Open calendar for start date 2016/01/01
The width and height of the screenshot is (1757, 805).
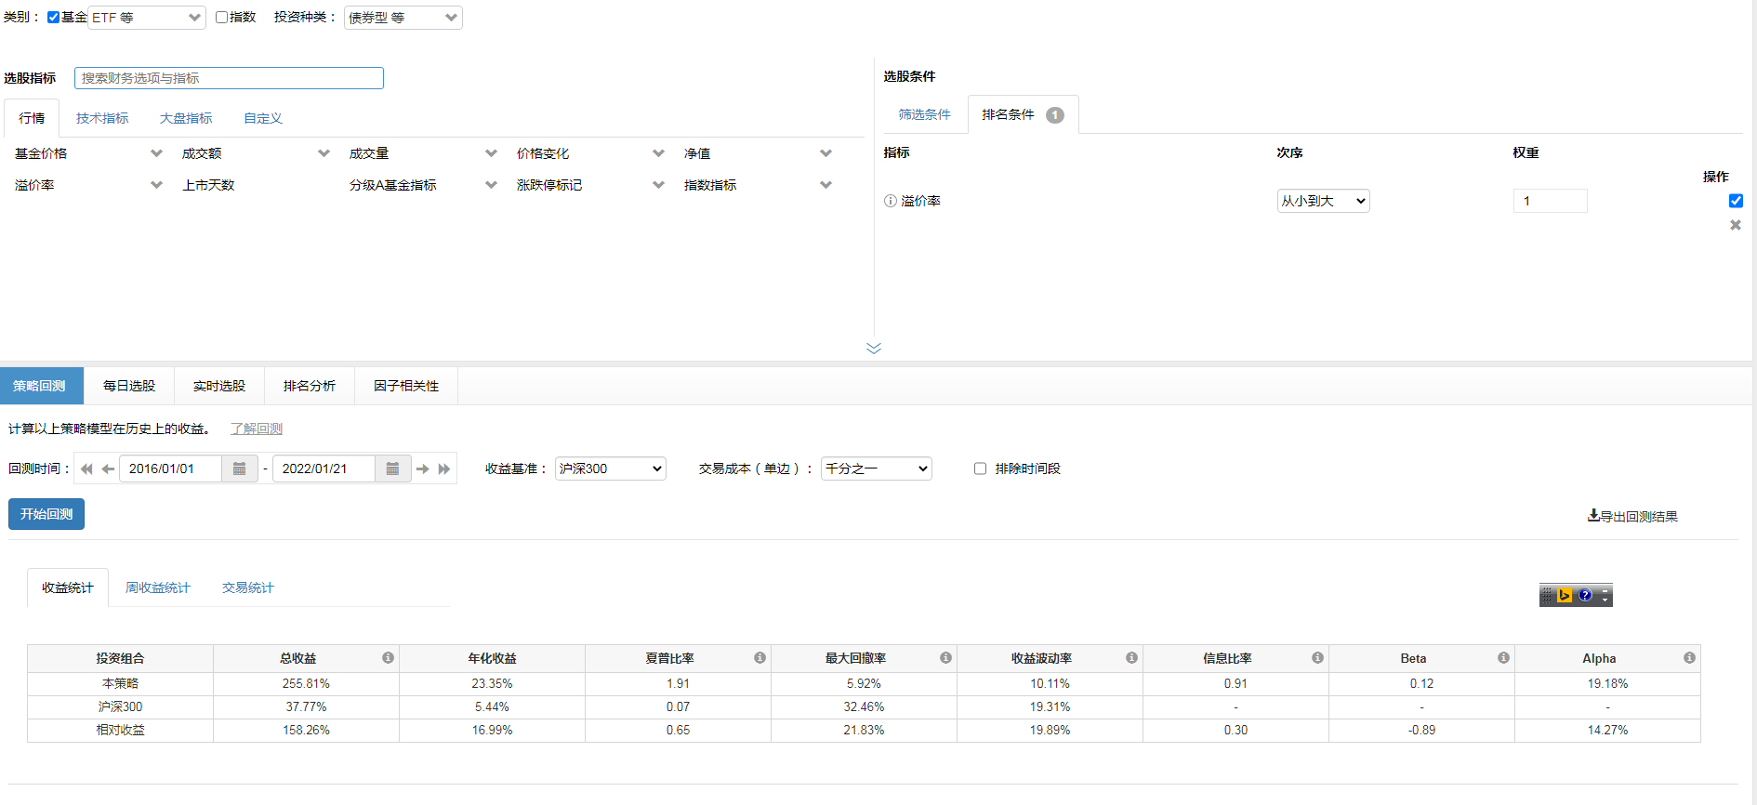point(239,469)
